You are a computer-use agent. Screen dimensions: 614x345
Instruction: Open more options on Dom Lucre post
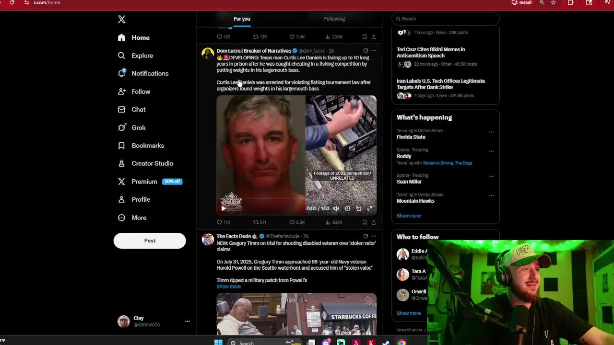point(374,51)
